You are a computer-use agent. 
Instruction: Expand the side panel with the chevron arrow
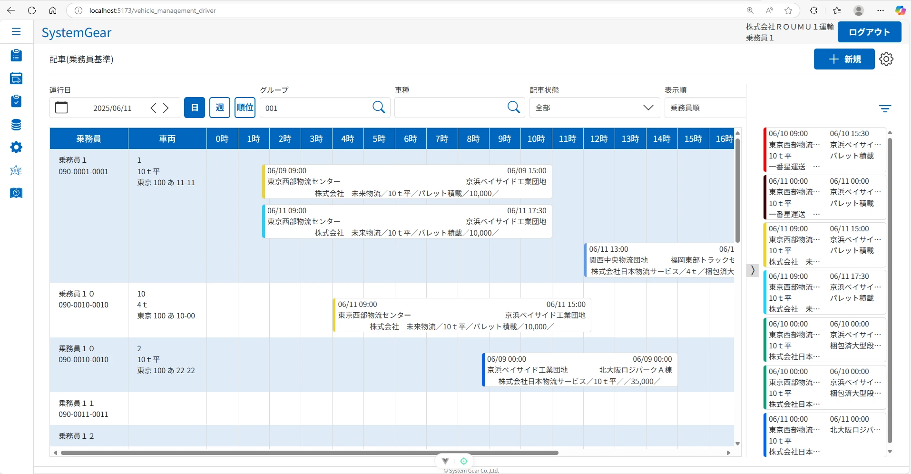tap(752, 270)
